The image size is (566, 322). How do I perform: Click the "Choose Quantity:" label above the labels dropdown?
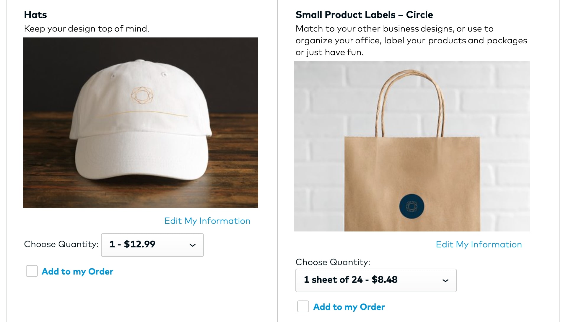[x=333, y=262]
